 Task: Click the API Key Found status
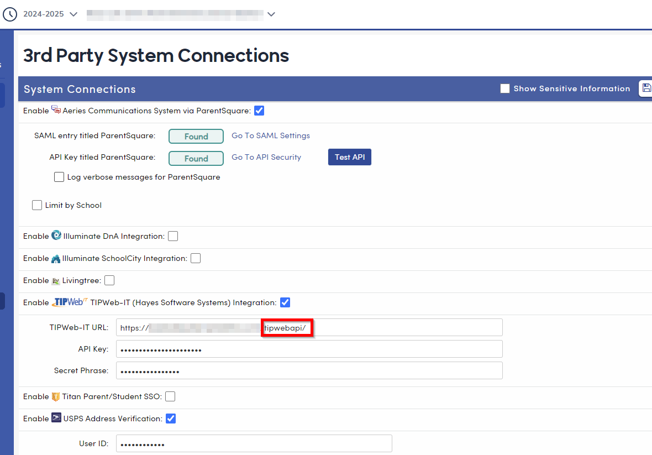(196, 159)
